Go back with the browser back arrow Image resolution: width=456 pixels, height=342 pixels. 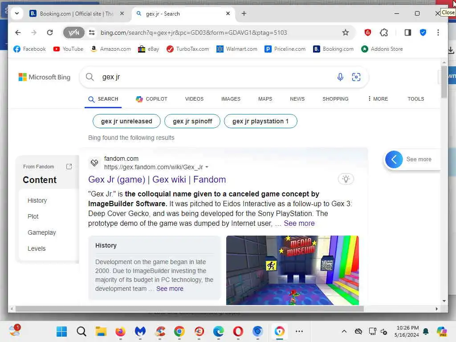[18, 33]
